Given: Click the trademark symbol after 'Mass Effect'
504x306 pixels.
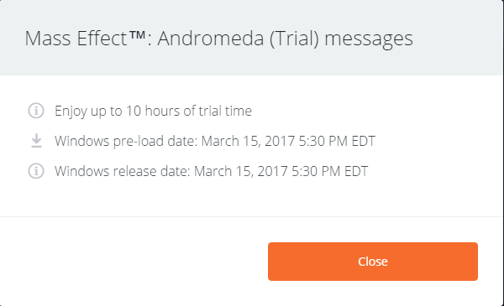Looking at the screenshot, I should tap(138, 34).
